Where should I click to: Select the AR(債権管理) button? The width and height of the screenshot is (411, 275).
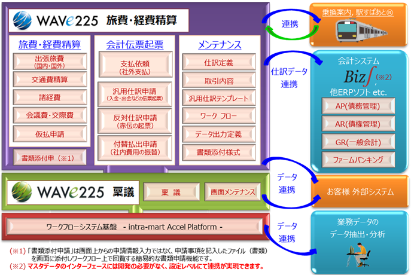coord(358,124)
